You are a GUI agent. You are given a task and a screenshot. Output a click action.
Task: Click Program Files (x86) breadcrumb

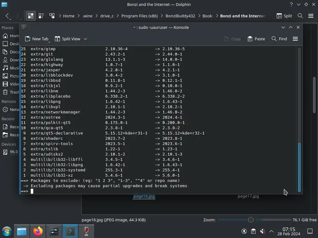tap(139, 16)
